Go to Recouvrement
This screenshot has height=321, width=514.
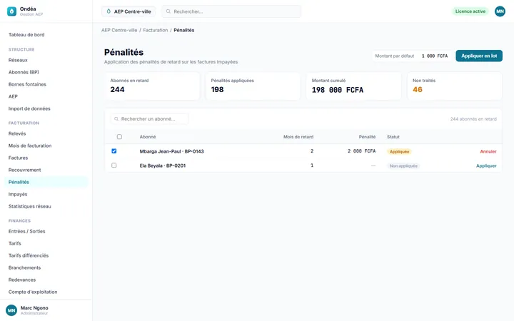pyautogui.click(x=24, y=170)
